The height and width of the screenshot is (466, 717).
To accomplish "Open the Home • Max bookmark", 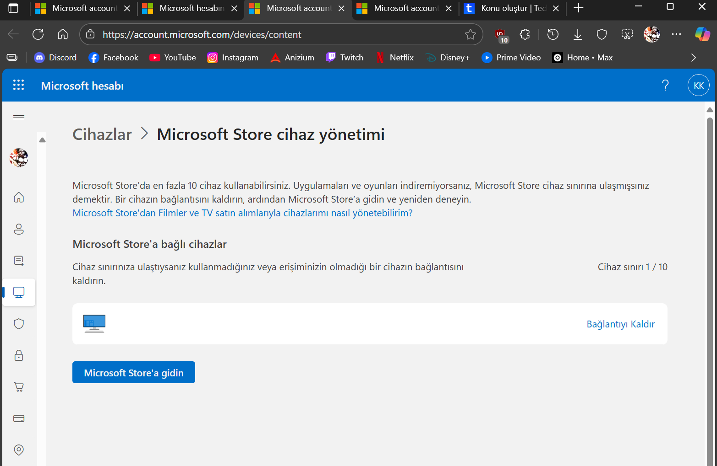I will [x=583, y=58].
